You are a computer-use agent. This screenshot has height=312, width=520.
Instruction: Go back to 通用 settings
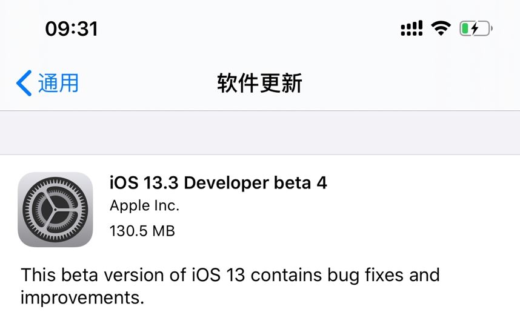[47, 83]
